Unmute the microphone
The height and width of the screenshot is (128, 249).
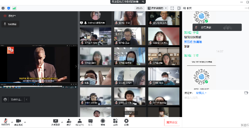[5, 122]
